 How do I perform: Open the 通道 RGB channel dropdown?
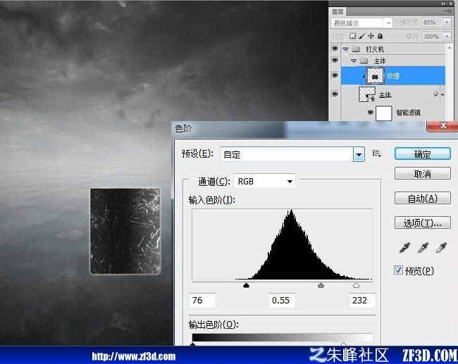[264, 181]
